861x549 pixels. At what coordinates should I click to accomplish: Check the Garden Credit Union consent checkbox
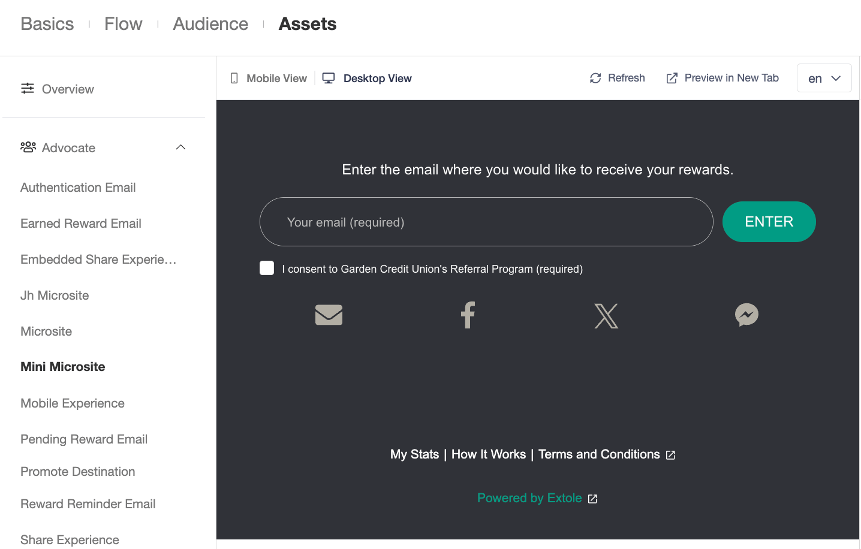tap(267, 268)
